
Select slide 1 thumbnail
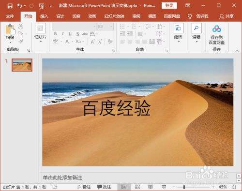[22, 65]
